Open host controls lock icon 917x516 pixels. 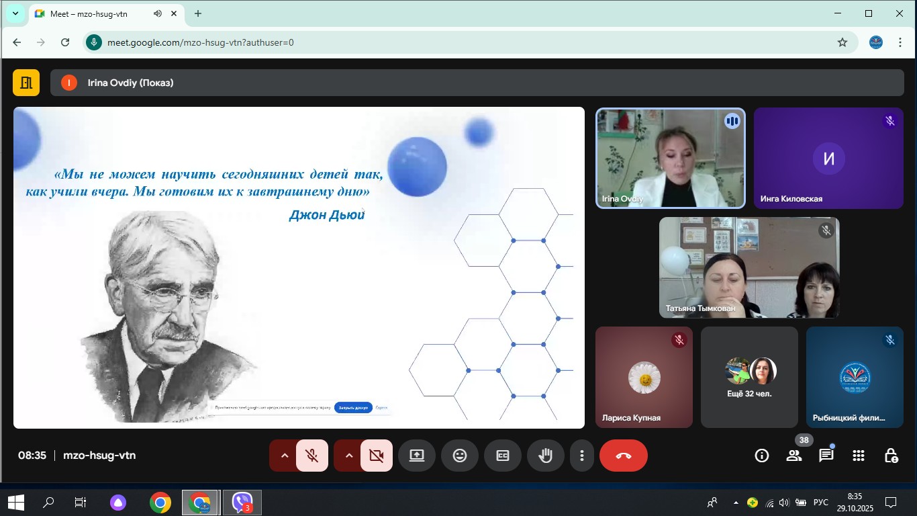[x=891, y=456]
